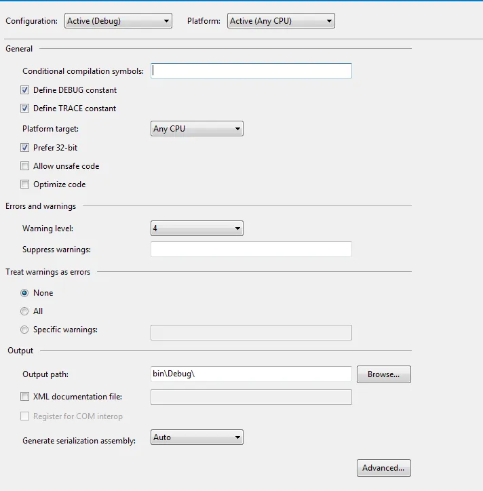Screen dimensions: 483x491
Task: Open the Advanced... build settings
Action: pos(384,468)
